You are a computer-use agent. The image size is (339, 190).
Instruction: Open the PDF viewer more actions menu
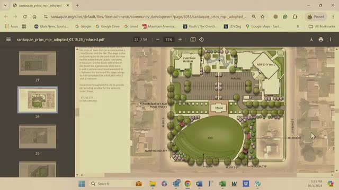[331, 40]
